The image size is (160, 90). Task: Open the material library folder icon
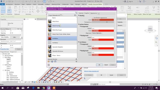click(49, 61)
